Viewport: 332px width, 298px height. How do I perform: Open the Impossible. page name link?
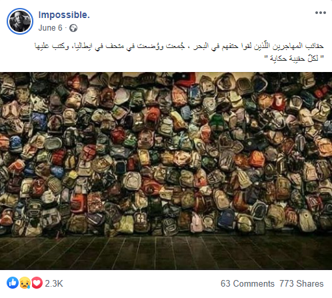[x=64, y=15]
